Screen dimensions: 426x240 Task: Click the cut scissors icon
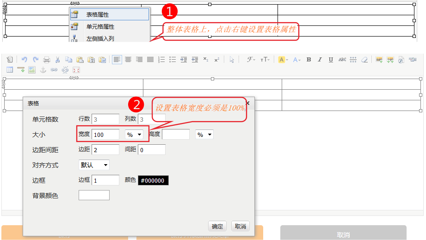[58, 60]
